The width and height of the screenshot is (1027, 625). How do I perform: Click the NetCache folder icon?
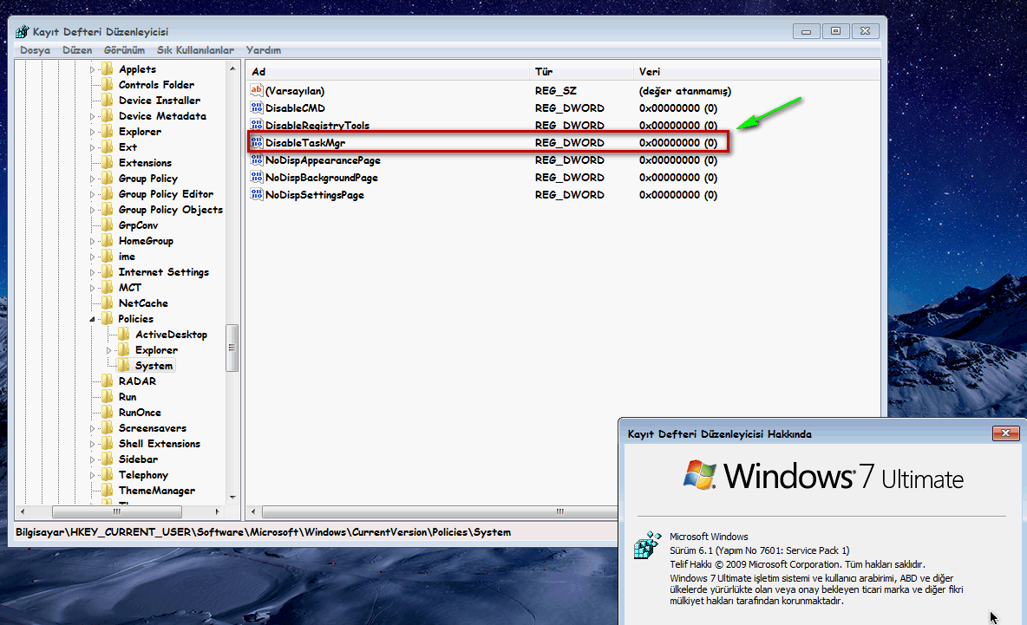[108, 303]
